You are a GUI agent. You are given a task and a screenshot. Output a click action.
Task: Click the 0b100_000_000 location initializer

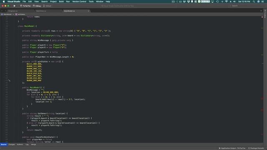click(x=50, y=92)
